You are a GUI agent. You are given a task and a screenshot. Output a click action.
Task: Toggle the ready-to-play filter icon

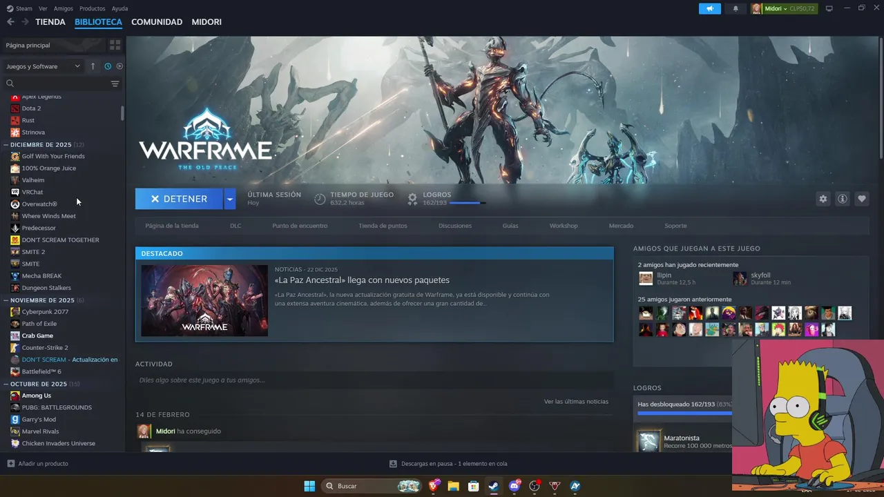119,66
